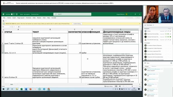Click the Insert Function fx icon
This screenshot has width=173, height=97.
(x=19, y=27)
